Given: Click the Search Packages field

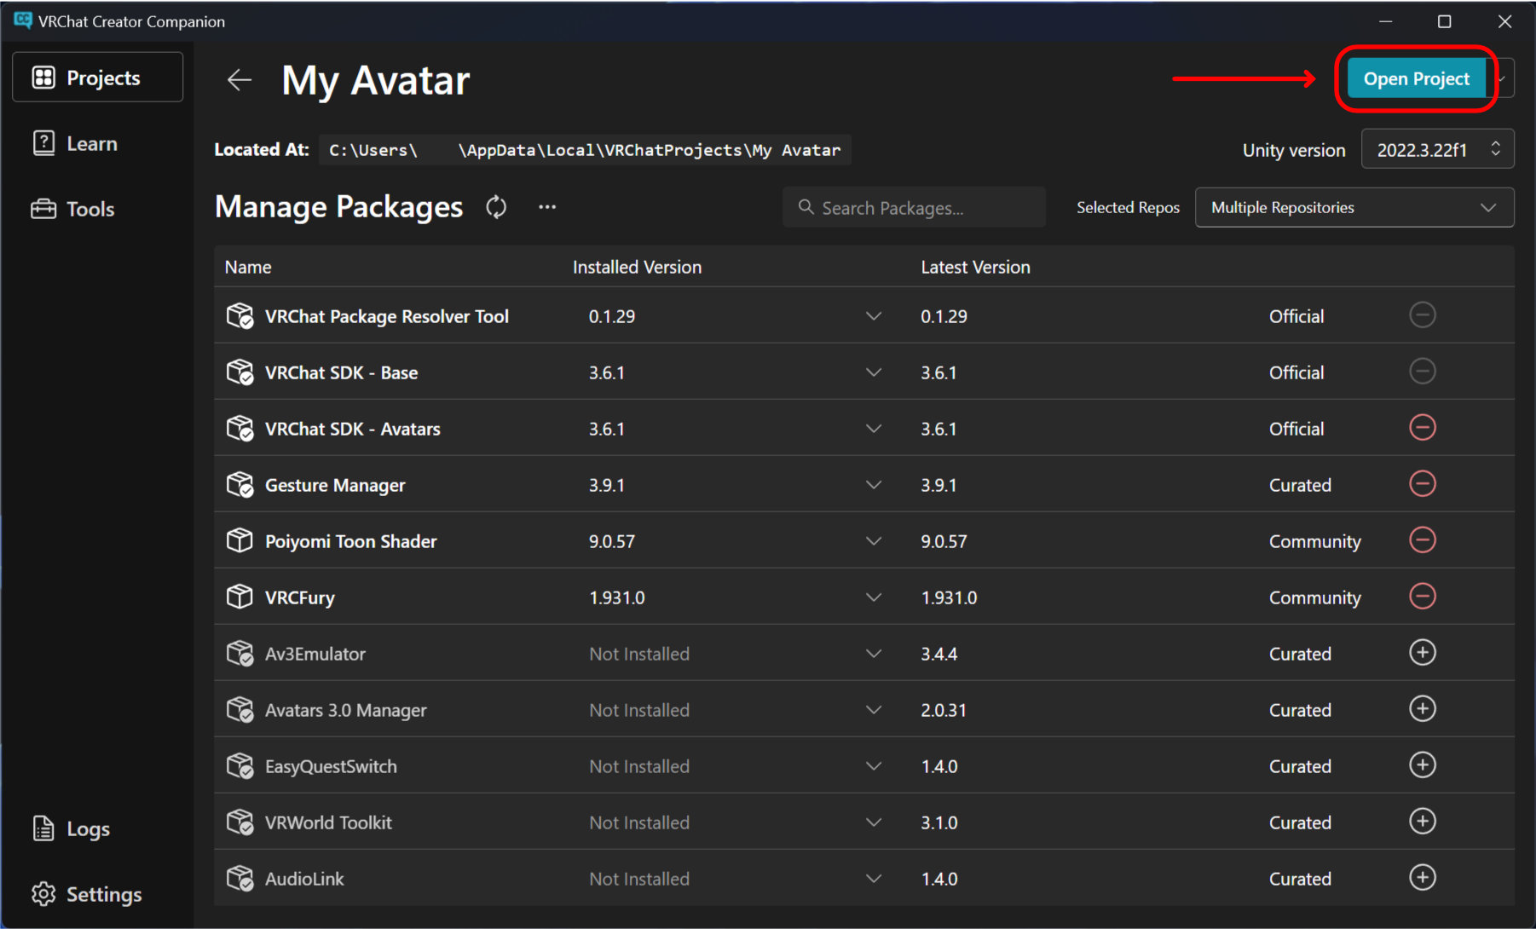Looking at the screenshot, I should pos(914,207).
